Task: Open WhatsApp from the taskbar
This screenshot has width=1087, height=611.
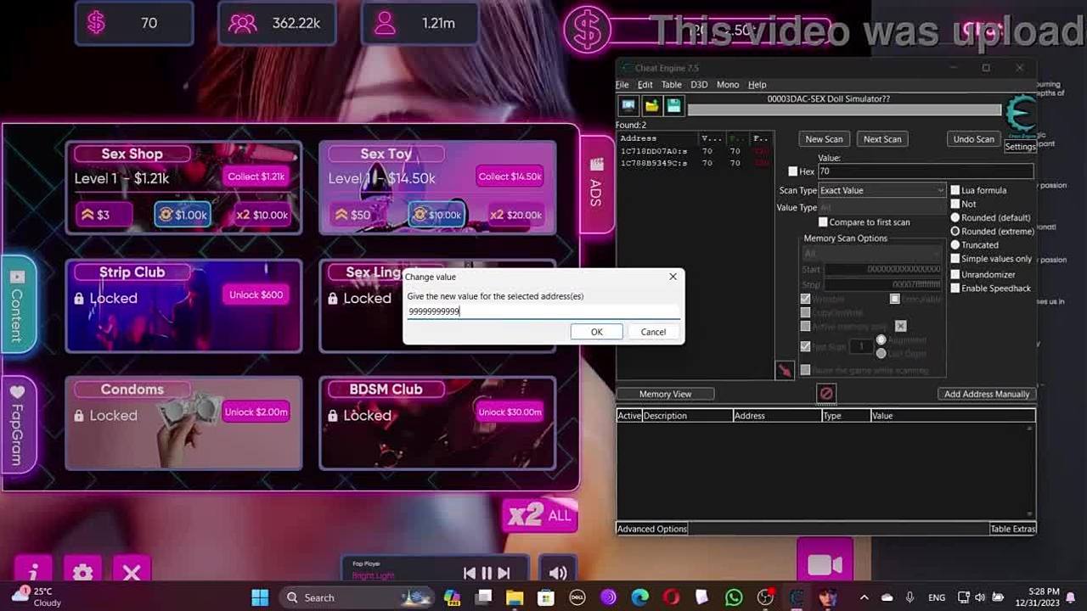Action: tap(734, 597)
